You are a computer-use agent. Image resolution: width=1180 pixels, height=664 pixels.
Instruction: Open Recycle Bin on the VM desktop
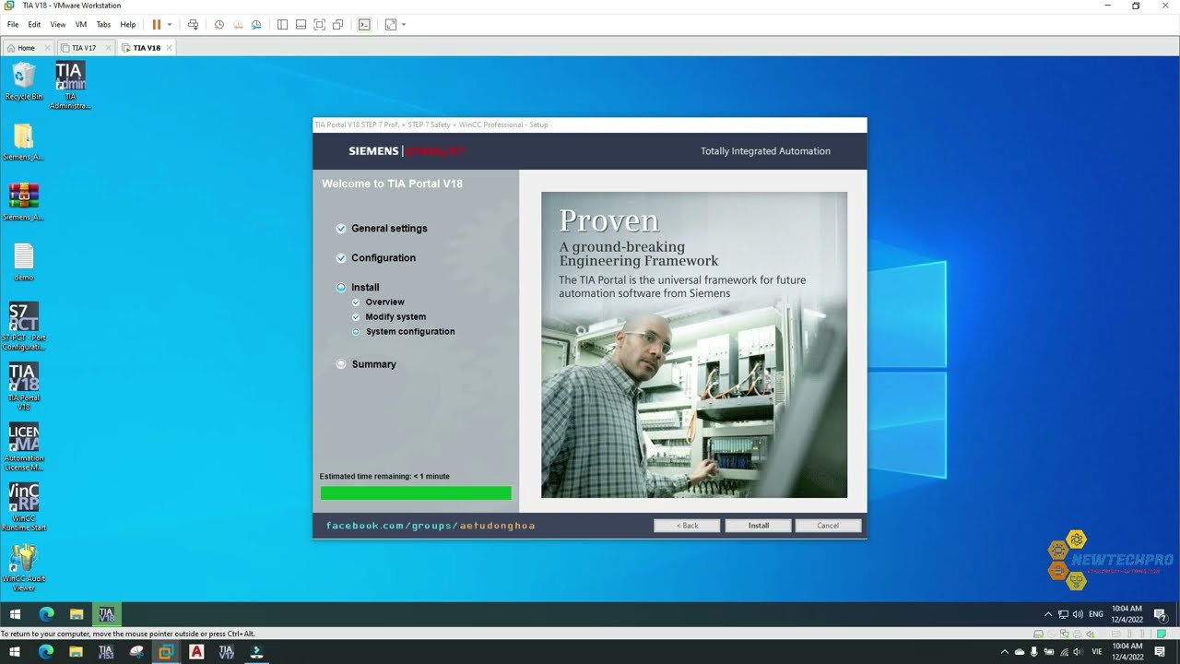point(24,80)
